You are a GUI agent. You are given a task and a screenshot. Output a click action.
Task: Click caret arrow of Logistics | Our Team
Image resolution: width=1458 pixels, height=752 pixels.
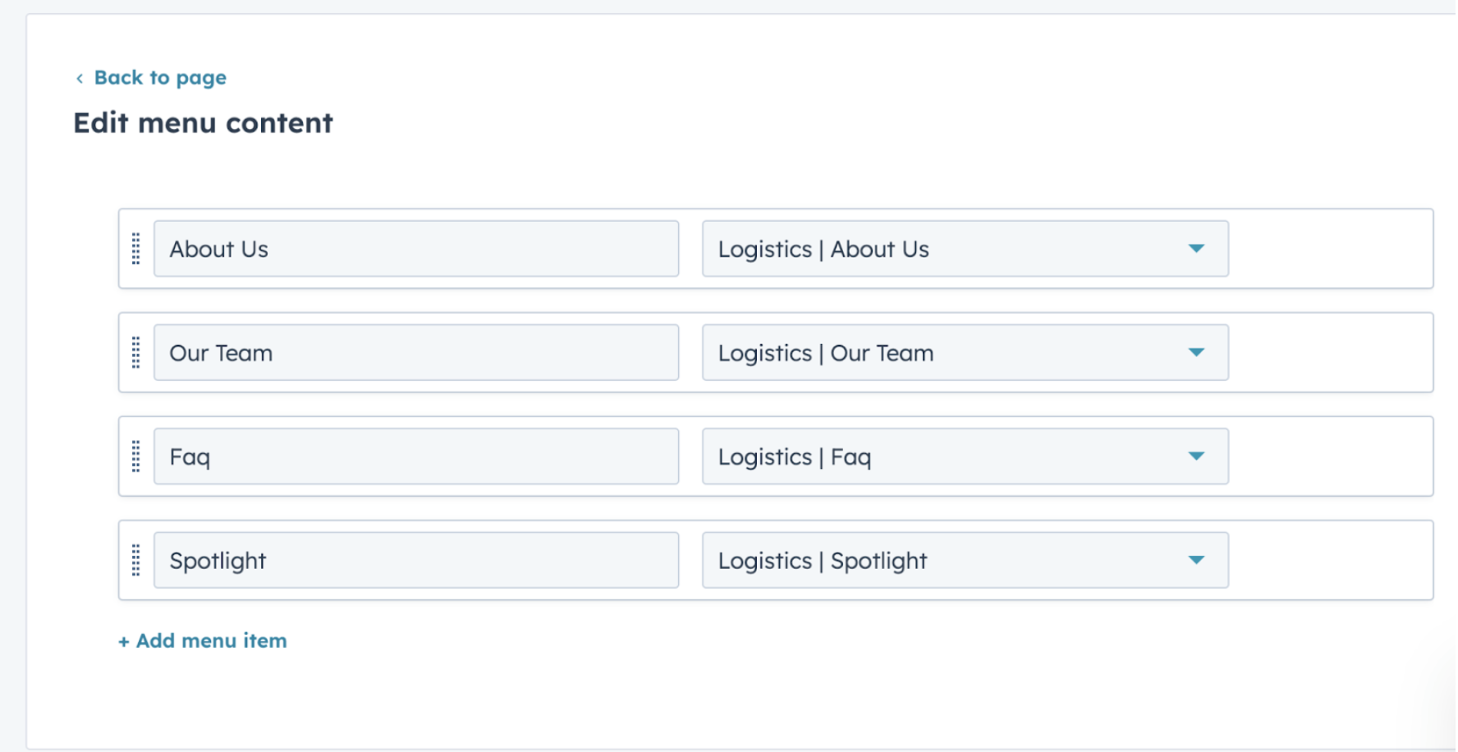tap(1196, 353)
